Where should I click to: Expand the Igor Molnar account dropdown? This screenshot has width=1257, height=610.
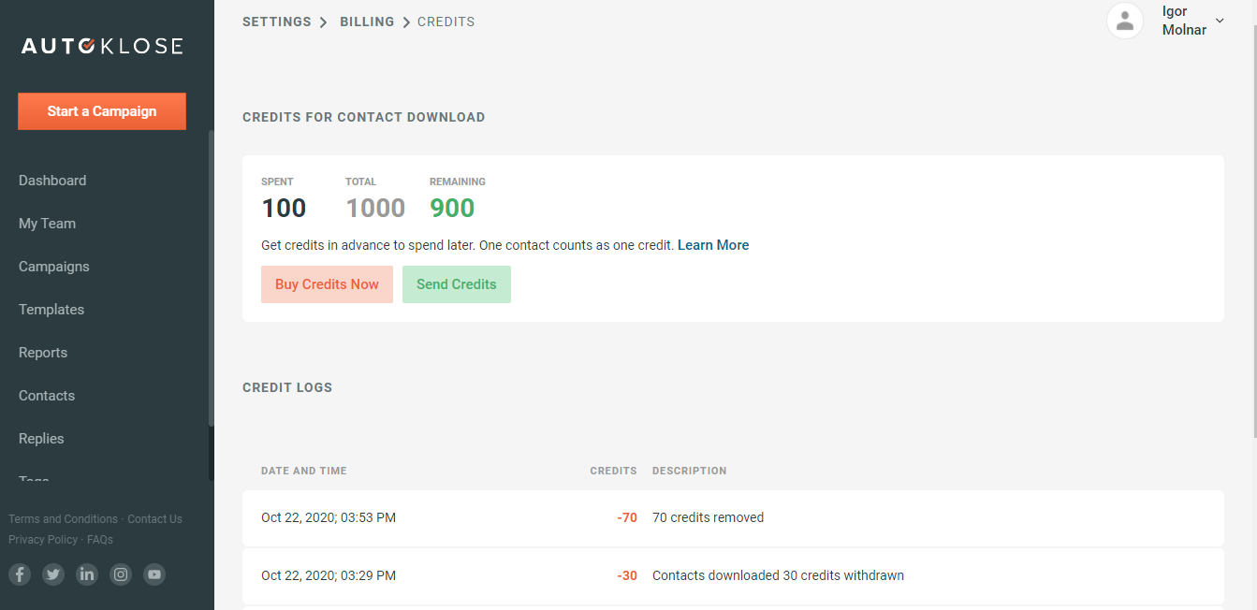1220,21
